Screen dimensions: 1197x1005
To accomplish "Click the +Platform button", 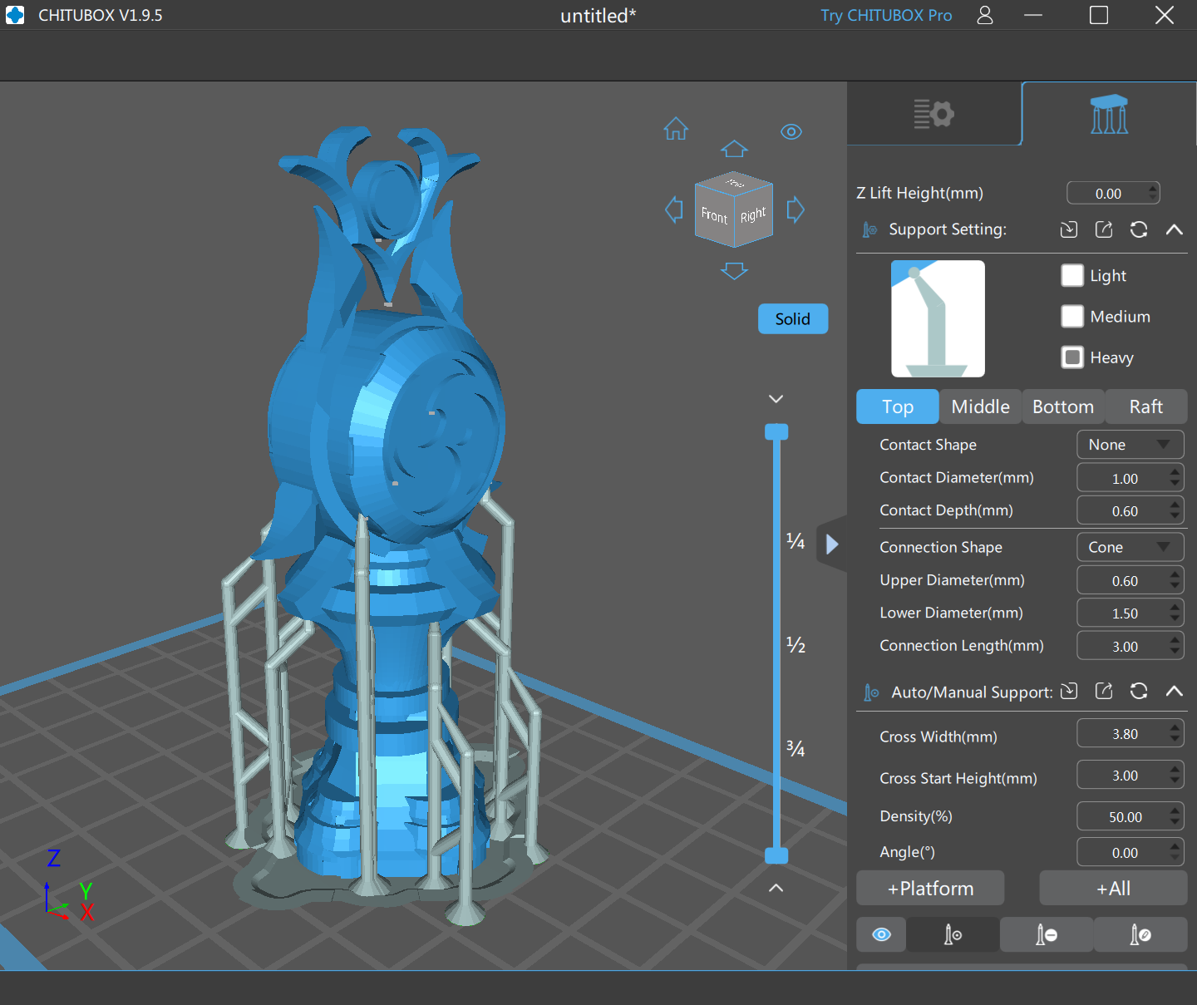I will (x=930, y=888).
